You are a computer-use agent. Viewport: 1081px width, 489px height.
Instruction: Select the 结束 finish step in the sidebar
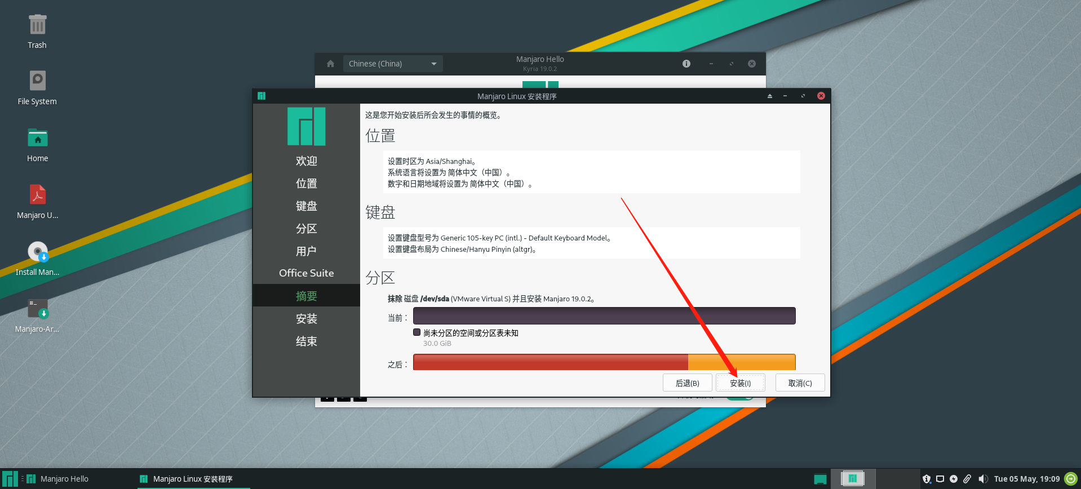(x=307, y=341)
